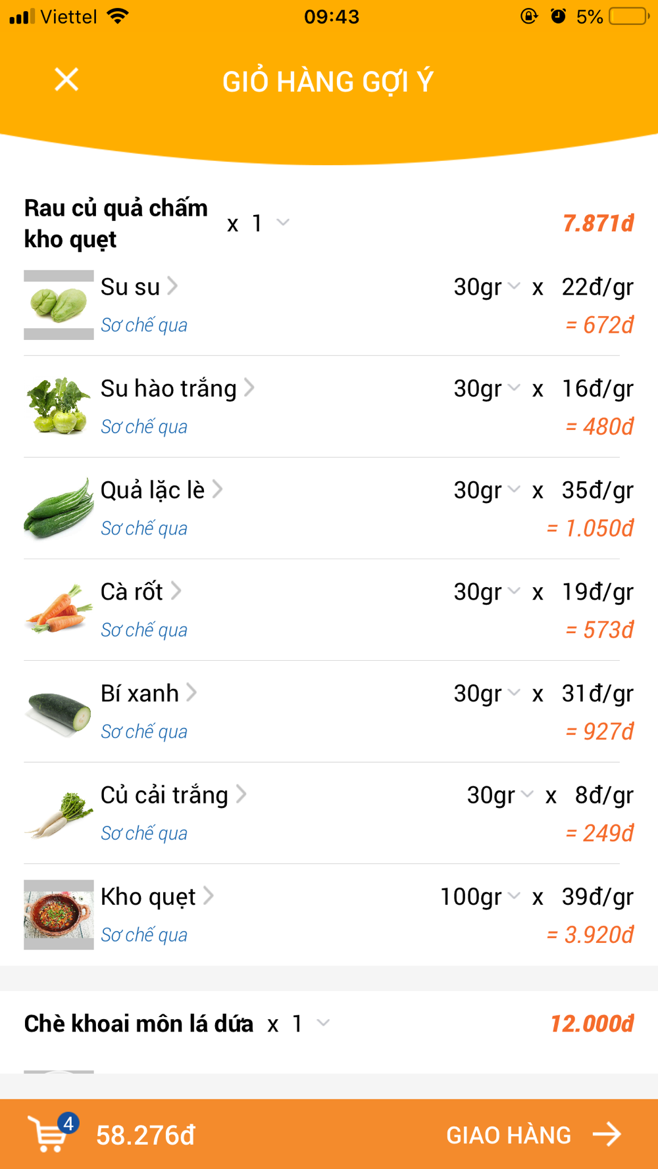Tap Sơ chế qua under Su su
658x1169 pixels.
coord(144,325)
